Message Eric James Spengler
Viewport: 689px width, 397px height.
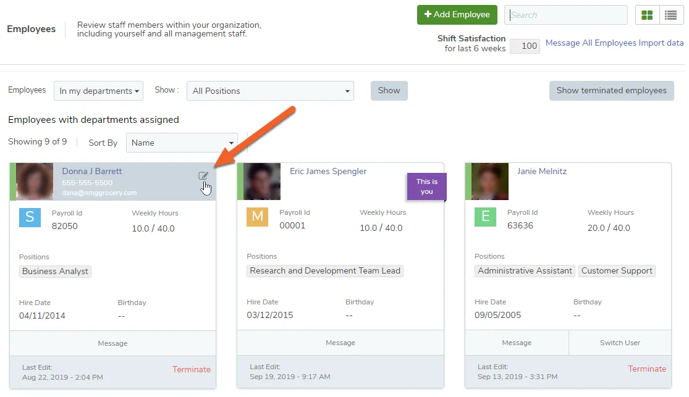tap(340, 343)
